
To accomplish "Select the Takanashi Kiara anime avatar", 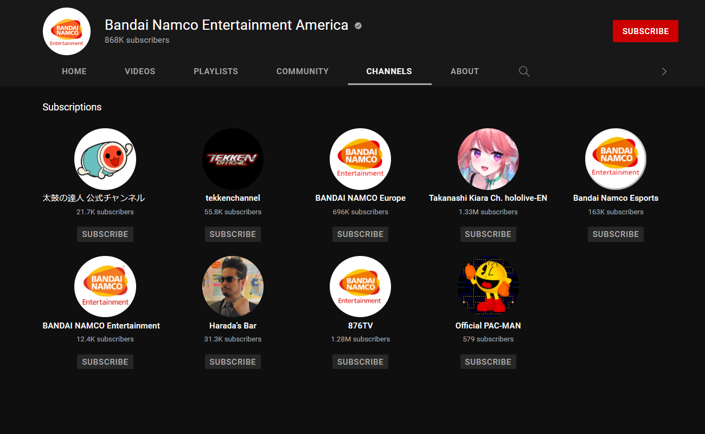I will (488, 159).
